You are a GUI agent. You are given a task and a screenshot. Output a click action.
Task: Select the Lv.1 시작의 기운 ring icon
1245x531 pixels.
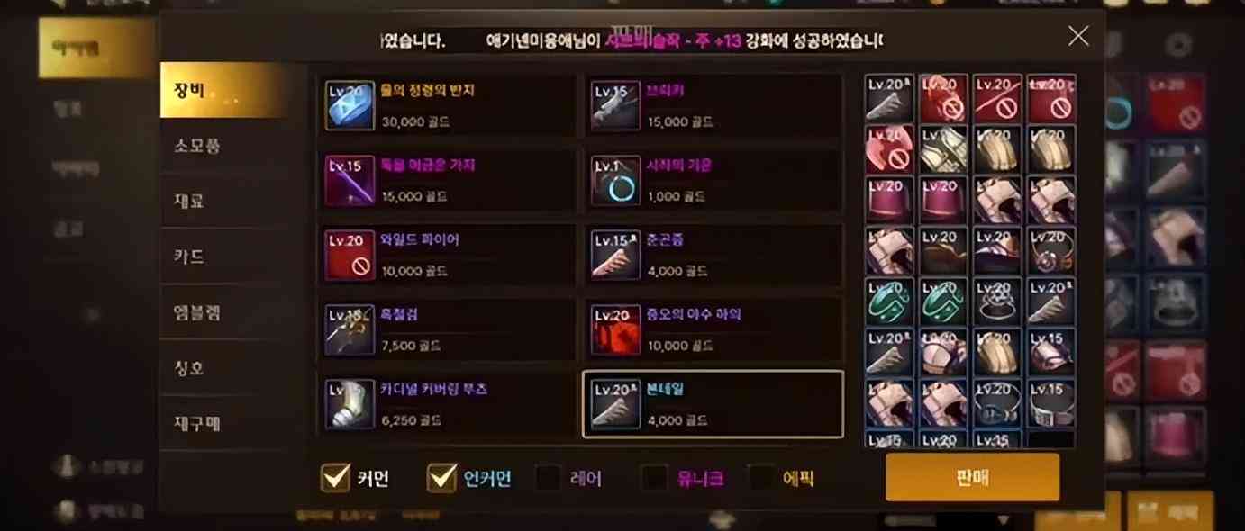616,180
